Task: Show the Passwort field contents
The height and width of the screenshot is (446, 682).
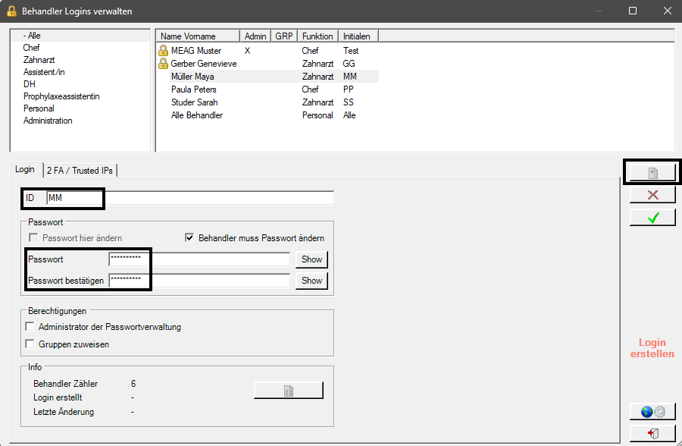Action: pos(311,259)
